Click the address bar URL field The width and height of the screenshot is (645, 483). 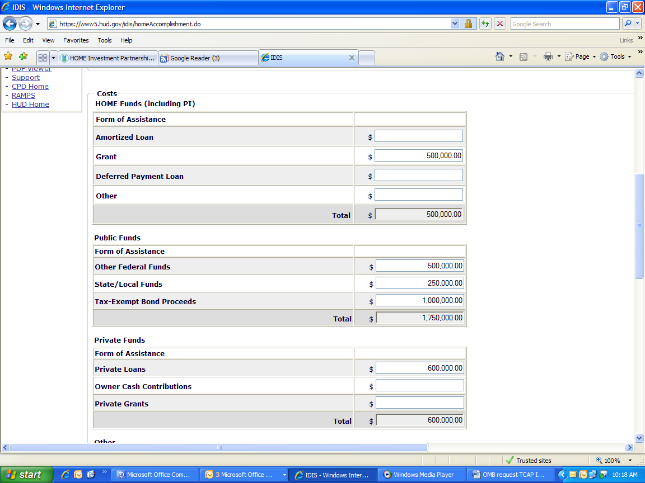[x=249, y=24]
